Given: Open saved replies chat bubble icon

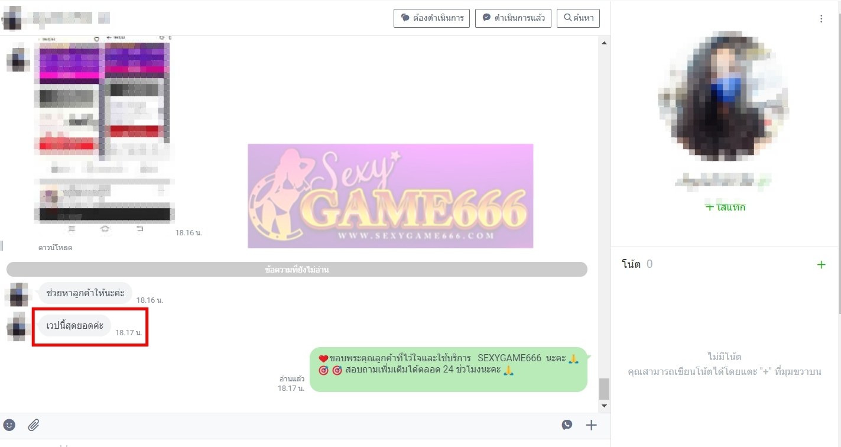Looking at the screenshot, I should tap(567, 425).
